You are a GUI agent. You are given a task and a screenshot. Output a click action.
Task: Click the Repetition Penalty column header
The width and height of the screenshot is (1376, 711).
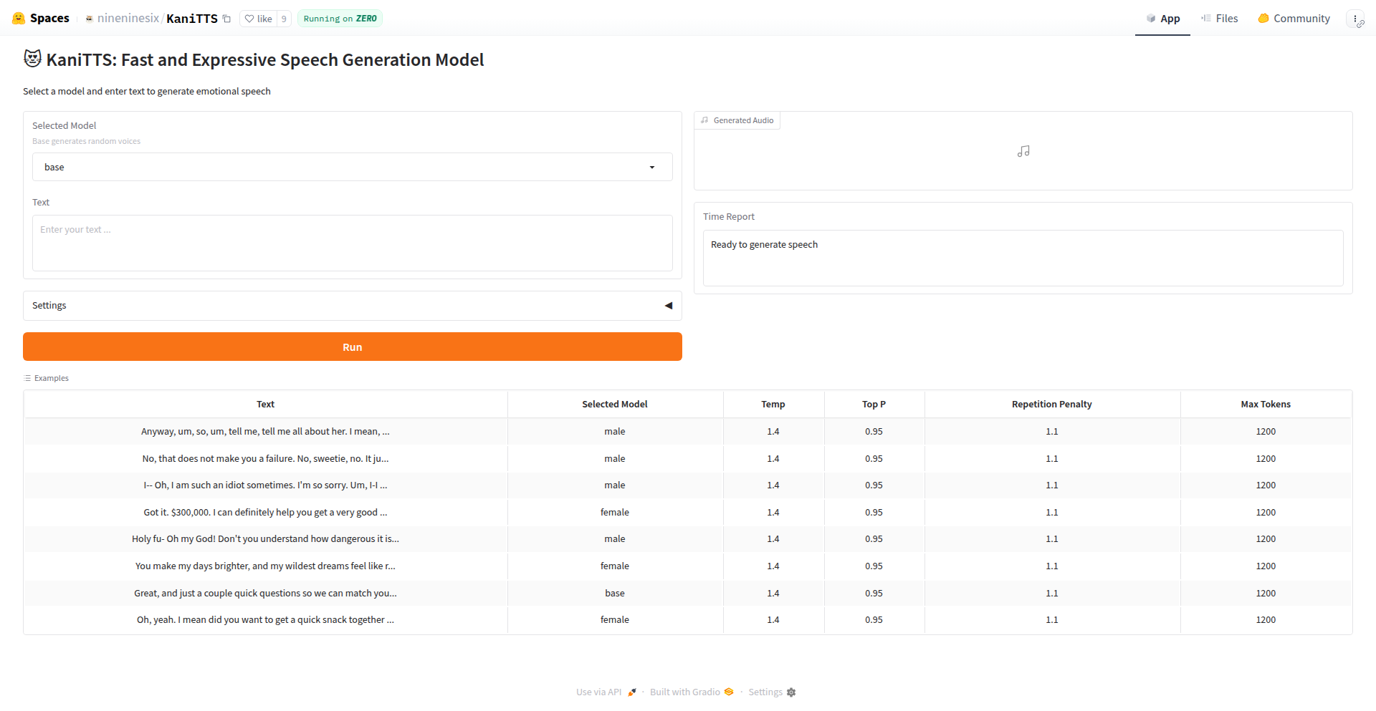click(x=1052, y=404)
